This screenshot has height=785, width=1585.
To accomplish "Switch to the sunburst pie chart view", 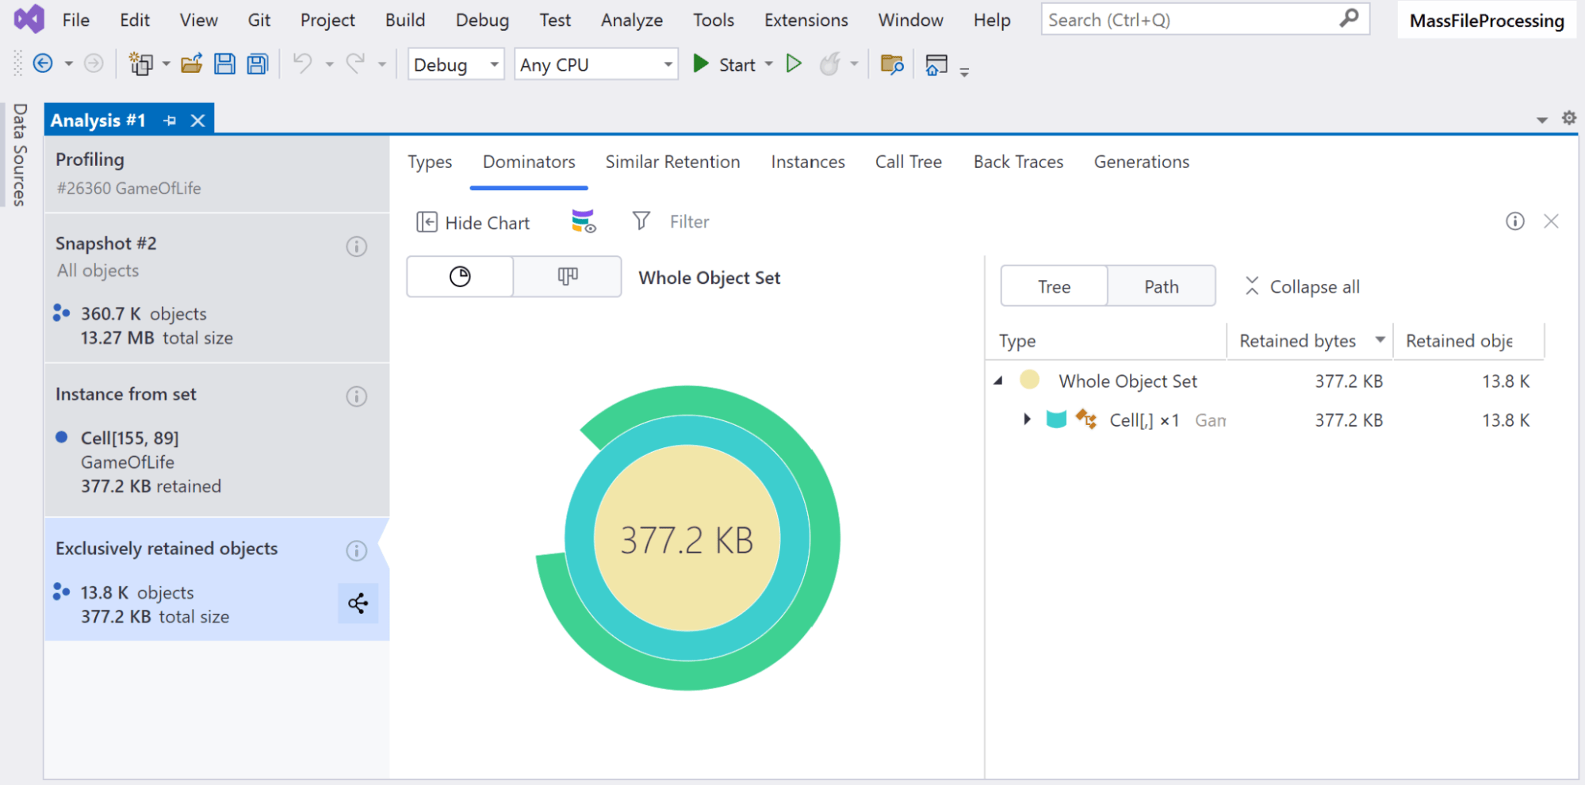I will point(460,277).
